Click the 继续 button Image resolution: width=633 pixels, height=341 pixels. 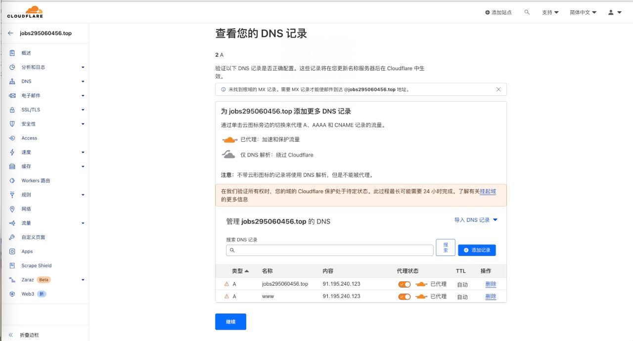(230, 322)
